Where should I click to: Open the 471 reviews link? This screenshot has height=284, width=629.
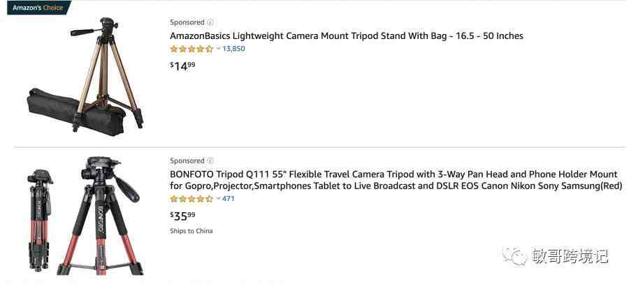pyautogui.click(x=229, y=198)
